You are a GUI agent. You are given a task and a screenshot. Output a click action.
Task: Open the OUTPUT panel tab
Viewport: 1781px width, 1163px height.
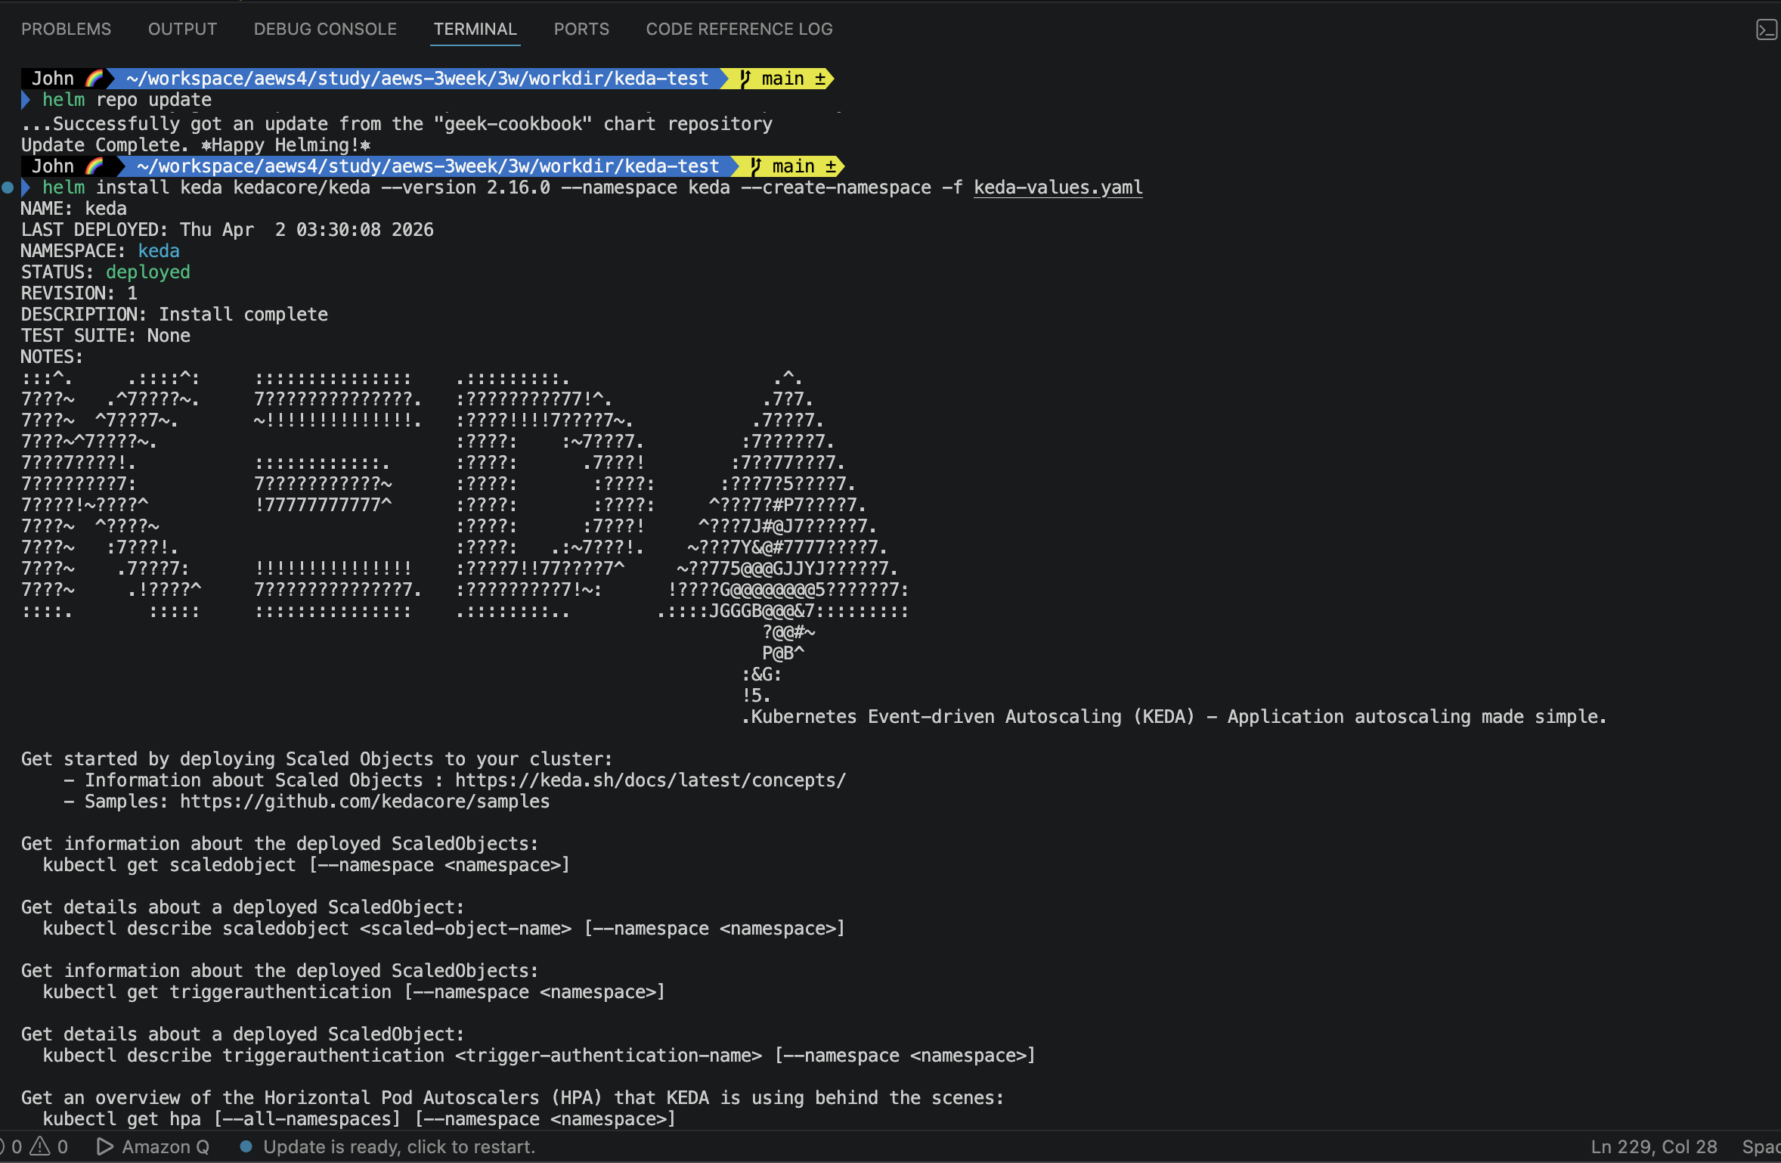coord(182,29)
